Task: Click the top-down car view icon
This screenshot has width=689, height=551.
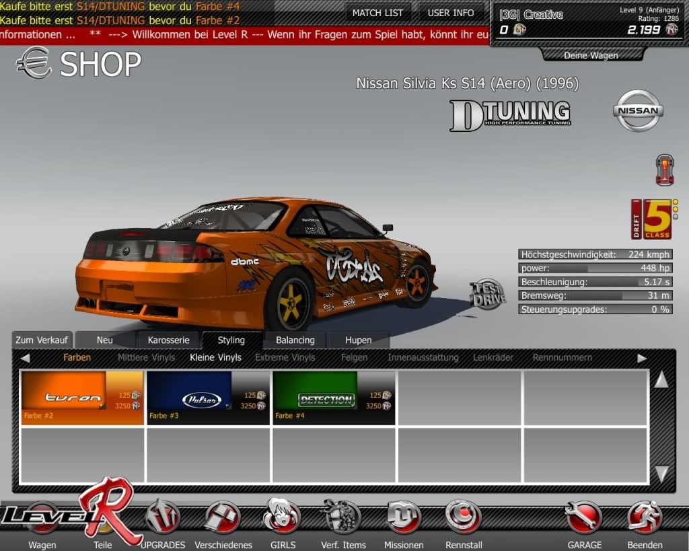Action: pyautogui.click(x=665, y=170)
